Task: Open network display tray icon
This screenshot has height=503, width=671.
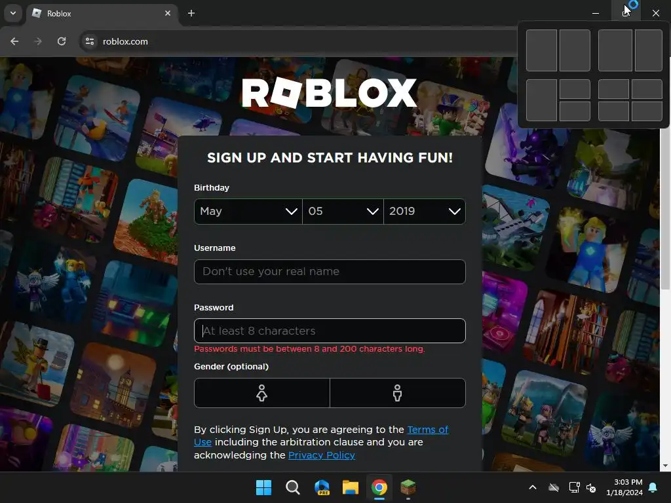Action: tap(574, 487)
